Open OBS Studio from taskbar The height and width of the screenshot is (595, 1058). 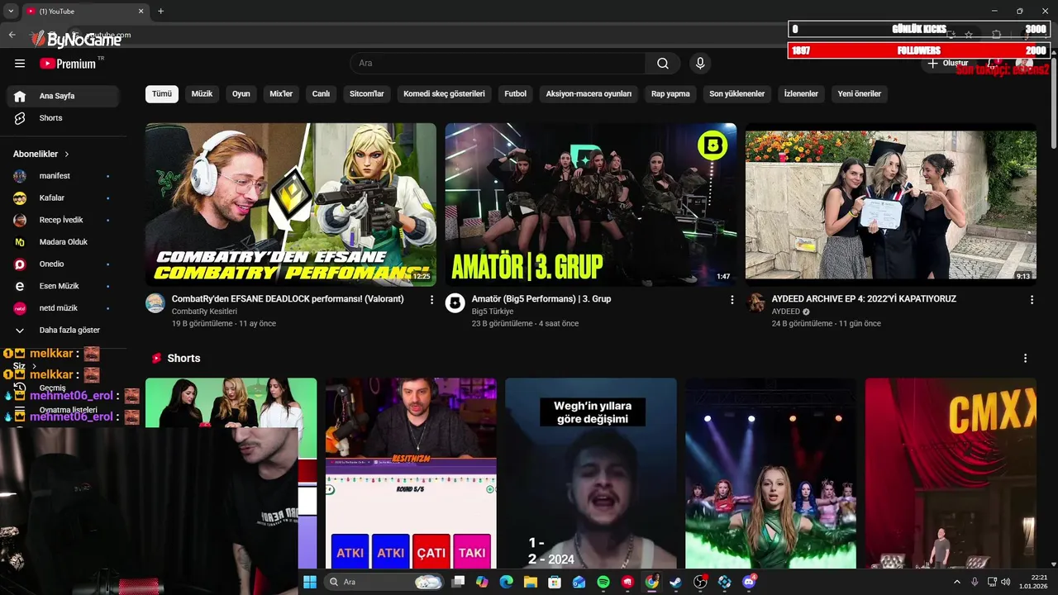700,582
